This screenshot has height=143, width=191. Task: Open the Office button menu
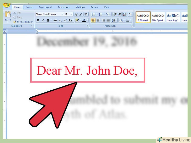[7, 5]
